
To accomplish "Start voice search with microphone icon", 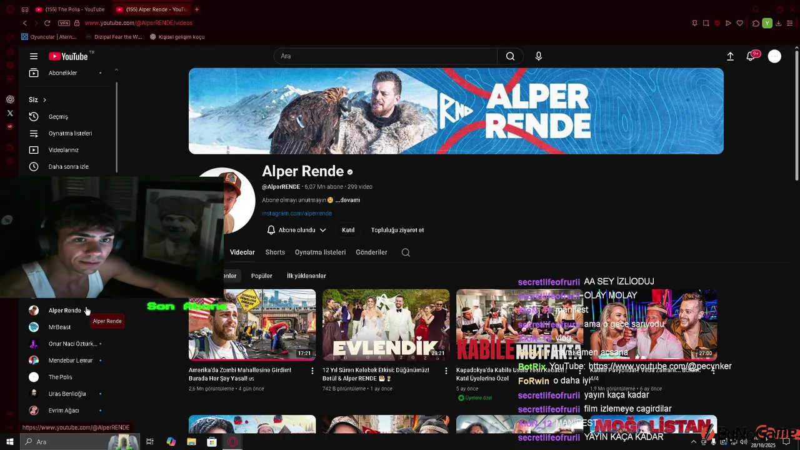I will tap(539, 56).
